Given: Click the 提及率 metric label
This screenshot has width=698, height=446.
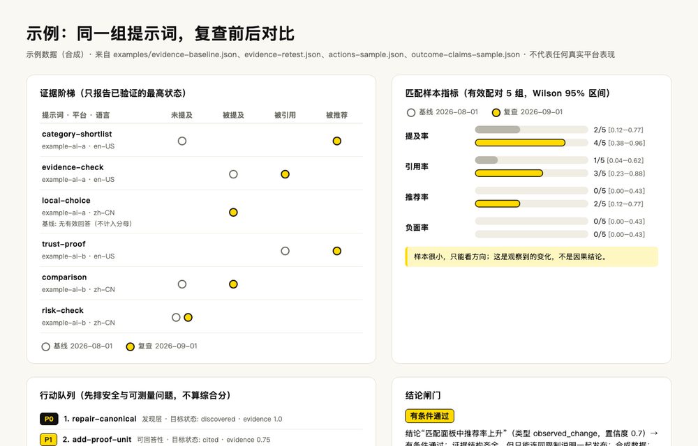Looking at the screenshot, I should pyautogui.click(x=417, y=137).
